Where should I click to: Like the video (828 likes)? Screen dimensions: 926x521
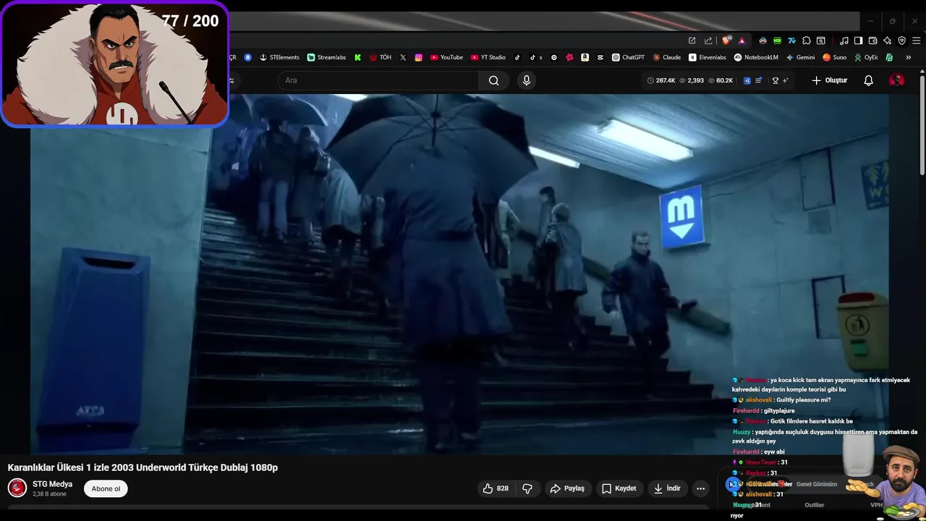[x=496, y=488]
